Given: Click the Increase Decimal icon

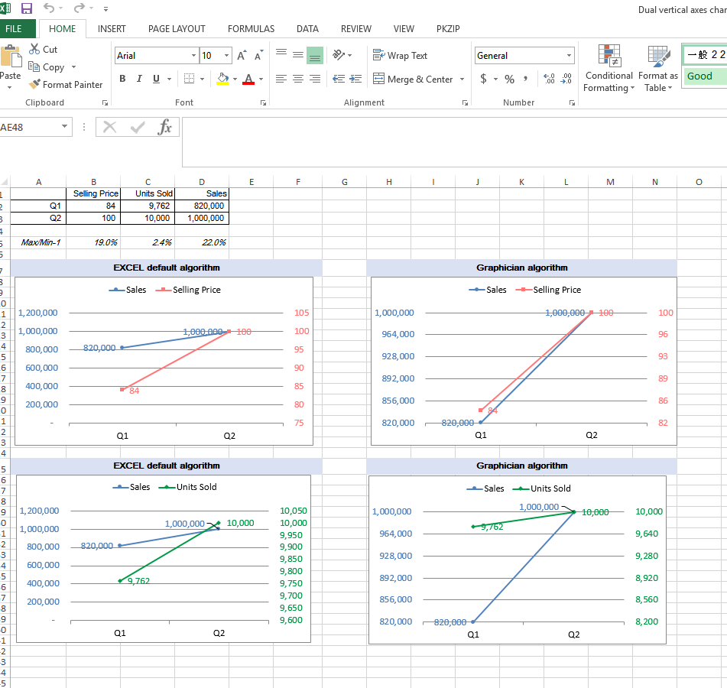Looking at the screenshot, I should pyautogui.click(x=548, y=79).
